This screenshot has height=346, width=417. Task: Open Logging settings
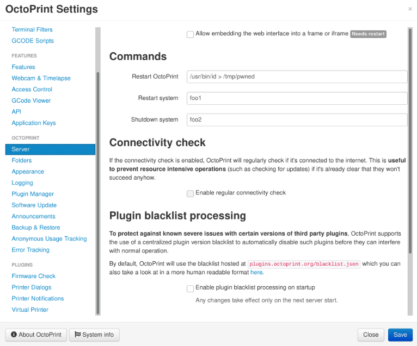(x=22, y=183)
